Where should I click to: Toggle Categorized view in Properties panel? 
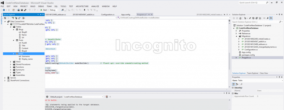click(234, 84)
